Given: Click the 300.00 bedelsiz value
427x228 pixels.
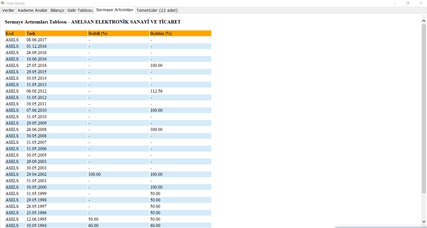Looking at the screenshot, I should 156,130.
